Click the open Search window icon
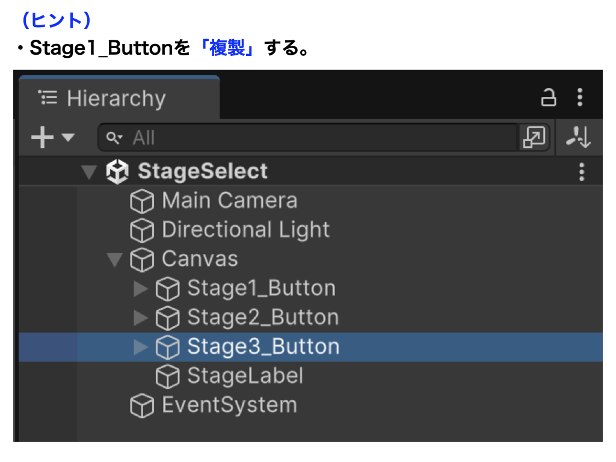The height and width of the screenshot is (462, 616). click(x=534, y=138)
